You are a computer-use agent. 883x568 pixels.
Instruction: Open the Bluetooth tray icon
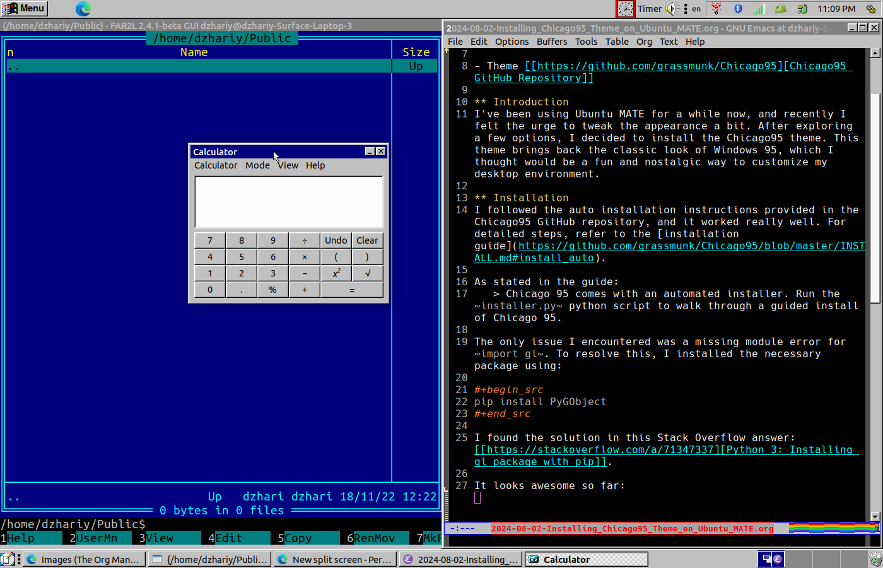[x=738, y=9]
